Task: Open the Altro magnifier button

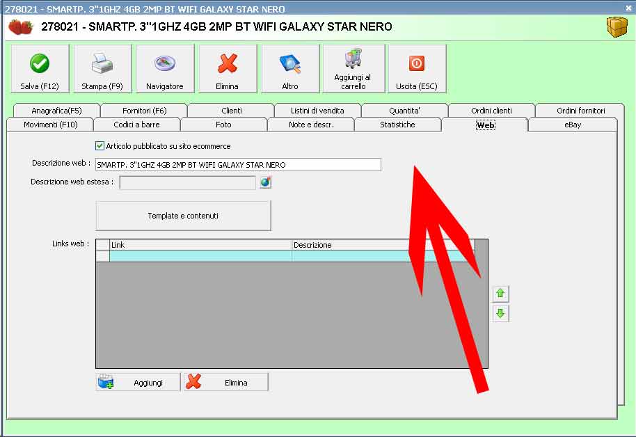Action: pyautogui.click(x=290, y=69)
